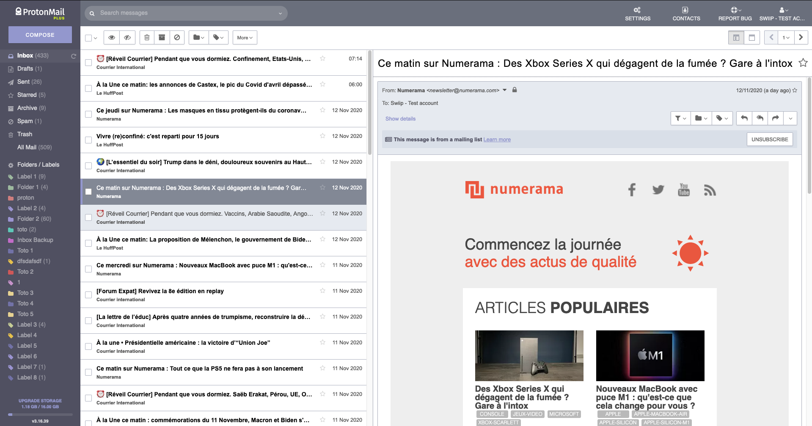Open the page number dropdown
The height and width of the screenshot is (426, 812).
(786, 37)
